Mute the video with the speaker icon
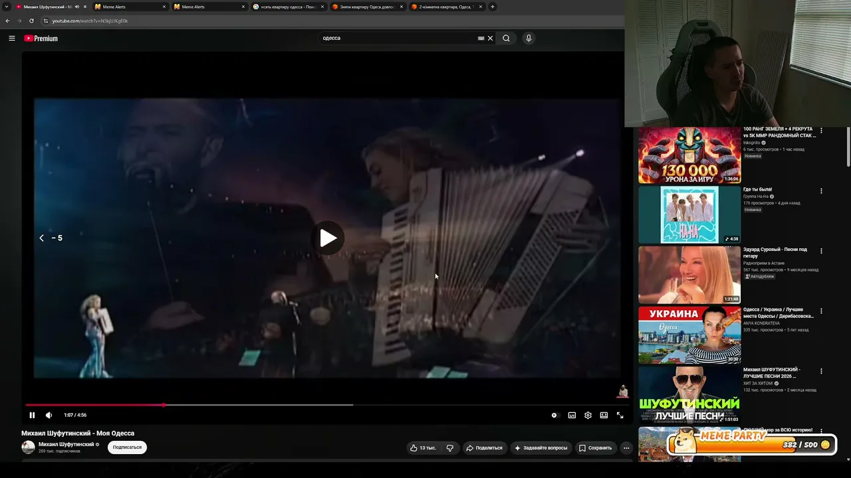 [x=49, y=415]
